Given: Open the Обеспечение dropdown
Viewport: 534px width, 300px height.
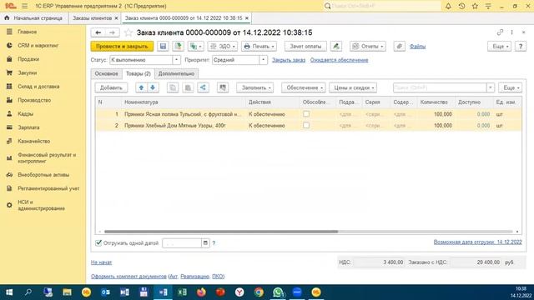Looking at the screenshot, I should pyautogui.click(x=304, y=87).
